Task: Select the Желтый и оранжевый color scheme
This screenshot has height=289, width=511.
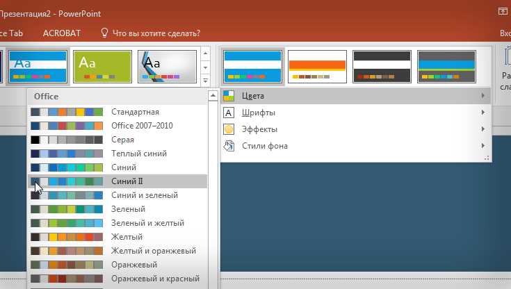Action: 117,251
